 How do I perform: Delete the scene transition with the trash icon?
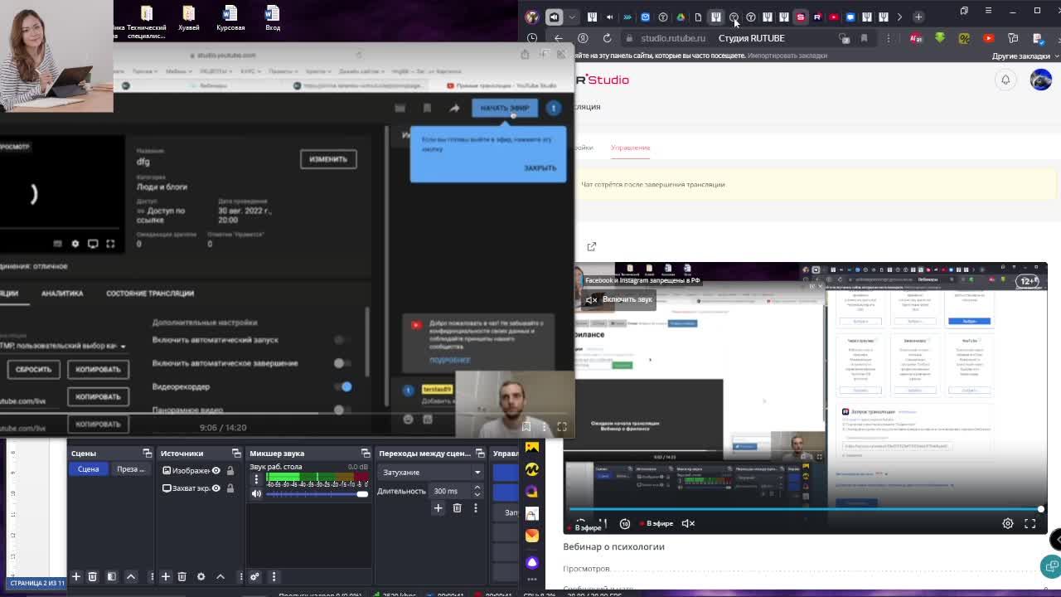[x=457, y=507]
